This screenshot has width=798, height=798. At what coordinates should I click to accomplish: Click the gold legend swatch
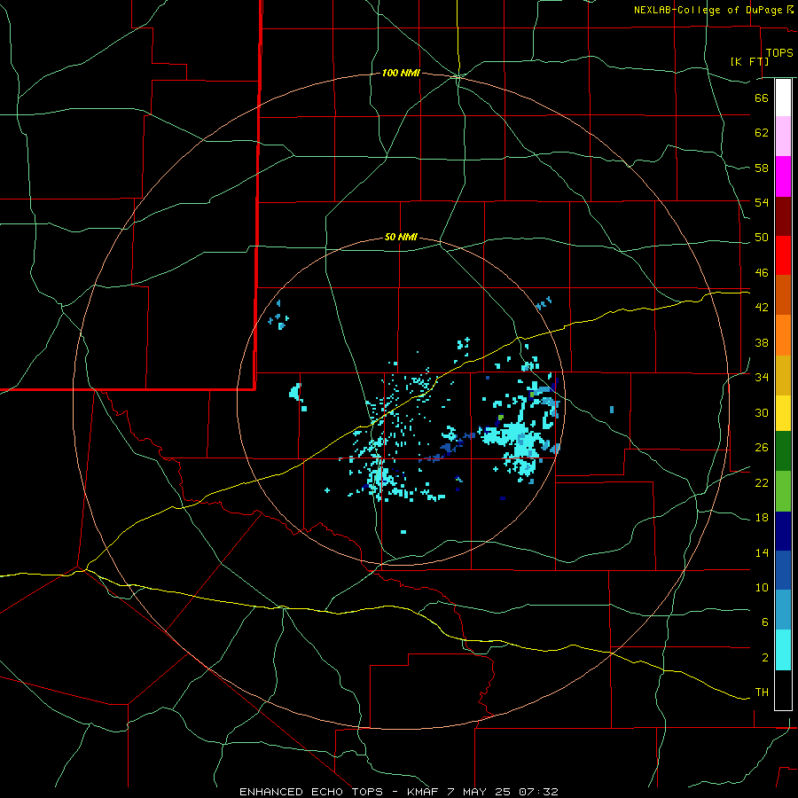click(x=783, y=376)
